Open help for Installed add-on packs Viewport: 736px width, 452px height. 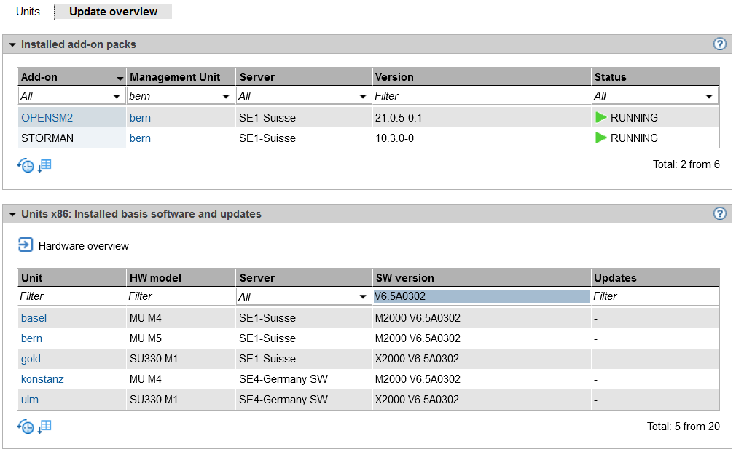pos(720,44)
